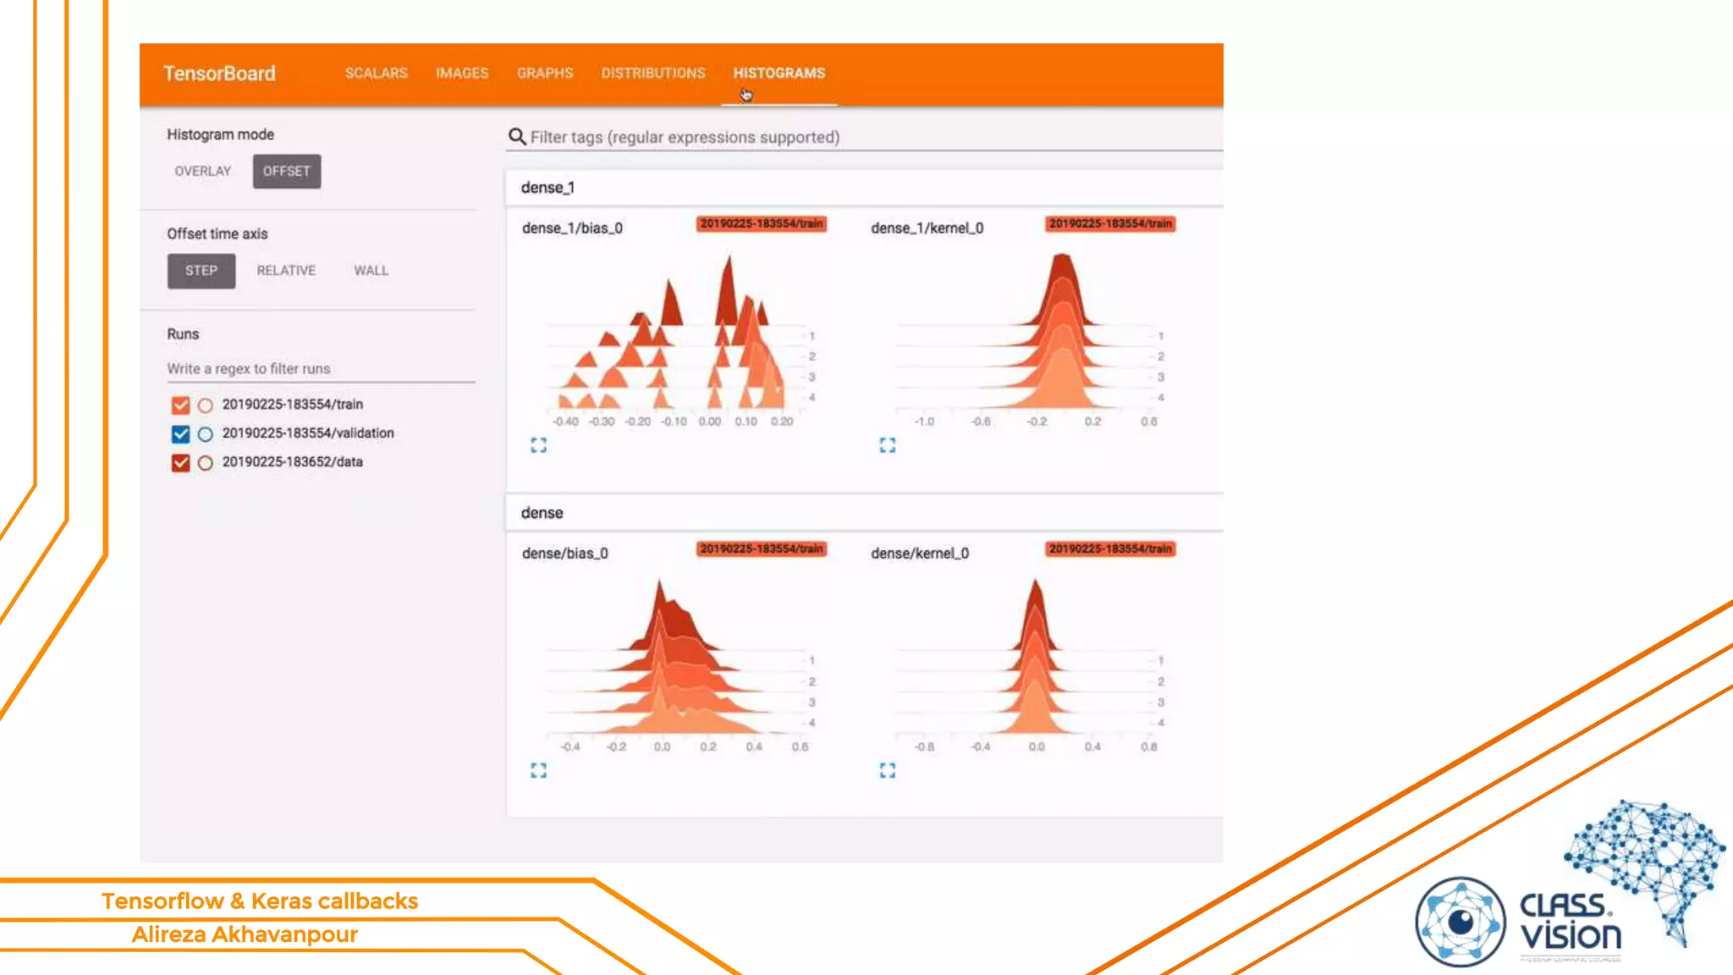Click the 20190225-183652/data run name
Image resolution: width=1733 pixels, height=975 pixels.
pos(293,462)
